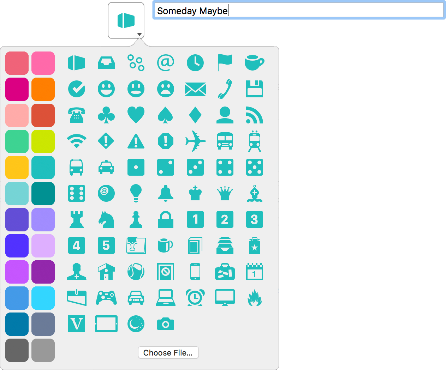
Task: Pick the light bulb icon
Action: (136, 193)
